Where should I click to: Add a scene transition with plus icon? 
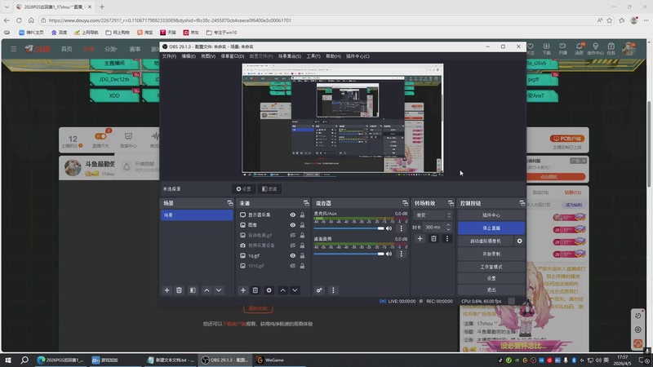point(420,238)
